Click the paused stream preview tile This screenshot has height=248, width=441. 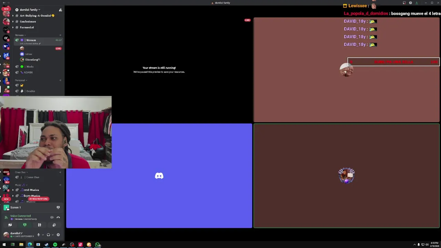pyautogui.click(x=159, y=70)
